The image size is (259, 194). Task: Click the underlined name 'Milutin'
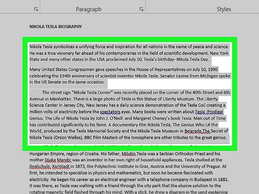(129, 154)
